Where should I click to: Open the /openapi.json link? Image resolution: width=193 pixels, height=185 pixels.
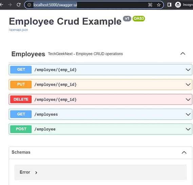tap(18, 30)
